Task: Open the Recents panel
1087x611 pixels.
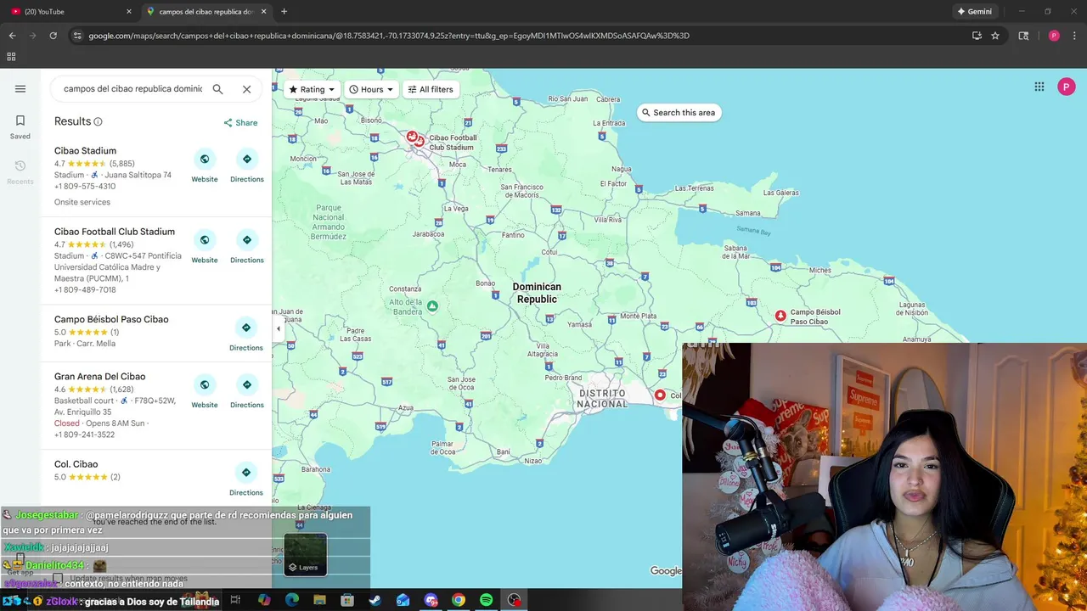Action: tap(20, 171)
